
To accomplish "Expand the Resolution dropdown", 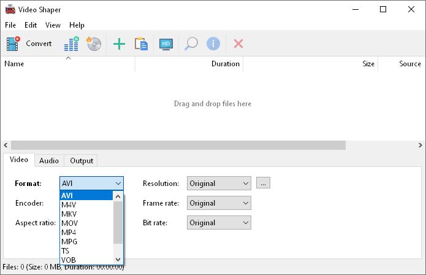I will [219, 184].
